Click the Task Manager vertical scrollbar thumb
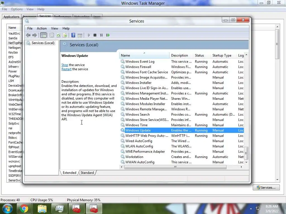 coord(277,44)
